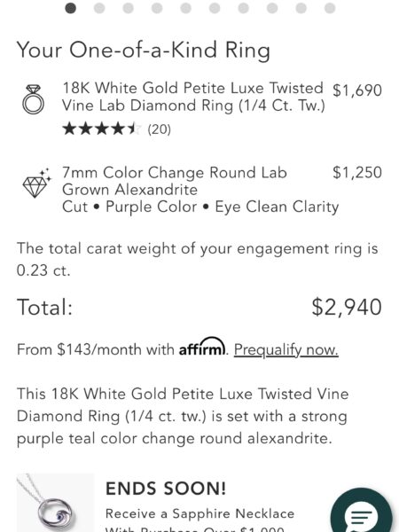Select the seventh carousel dot
Viewport: 399px width, 532px height.
tap(244, 8)
